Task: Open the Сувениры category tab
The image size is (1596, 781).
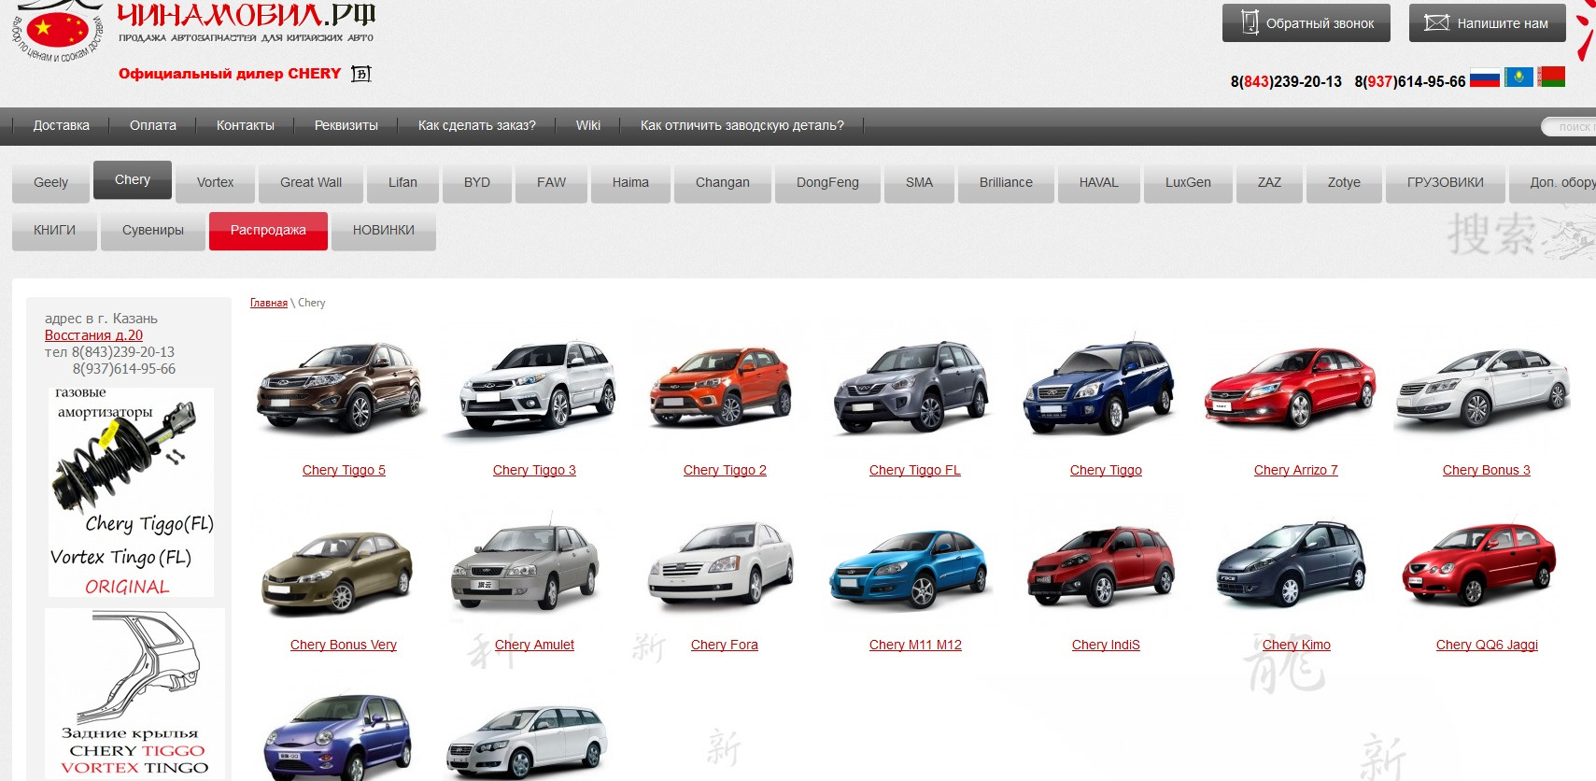Action: 153,231
